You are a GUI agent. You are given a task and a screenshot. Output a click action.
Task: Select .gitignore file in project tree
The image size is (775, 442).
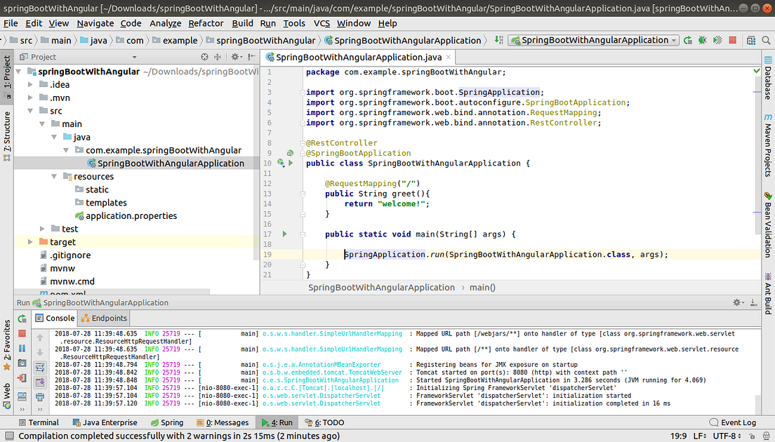65,255
